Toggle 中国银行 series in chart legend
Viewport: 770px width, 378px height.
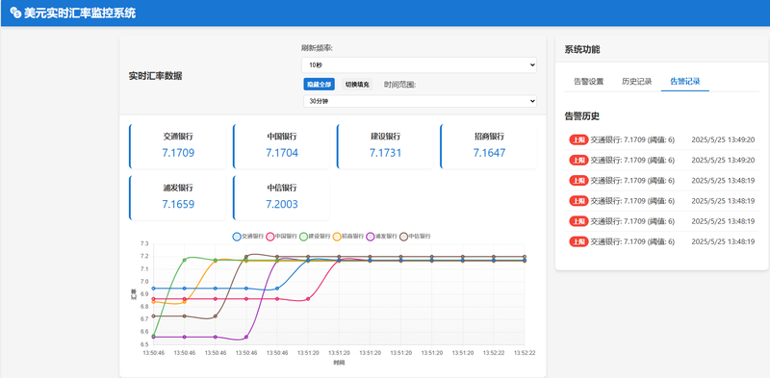pyautogui.click(x=281, y=236)
